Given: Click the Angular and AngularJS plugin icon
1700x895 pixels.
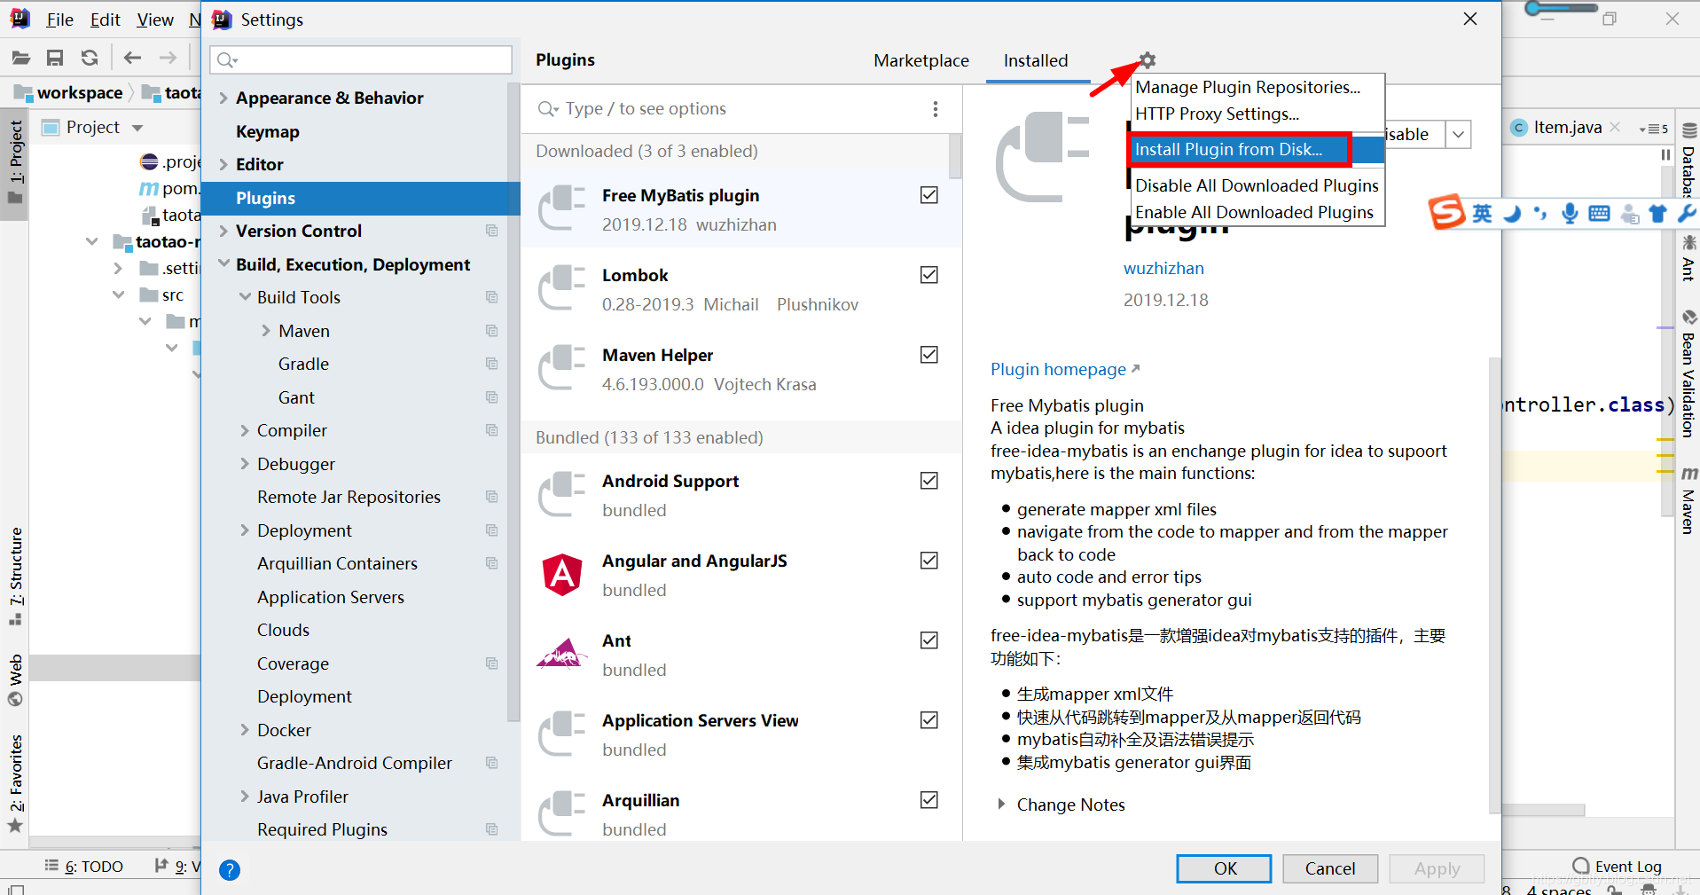Looking at the screenshot, I should 562,574.
